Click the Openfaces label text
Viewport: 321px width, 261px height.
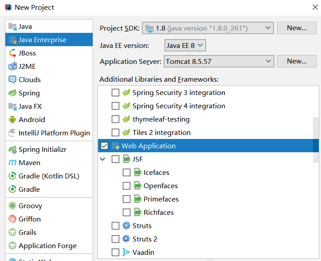pyautogui.click(x=160, y=186)
